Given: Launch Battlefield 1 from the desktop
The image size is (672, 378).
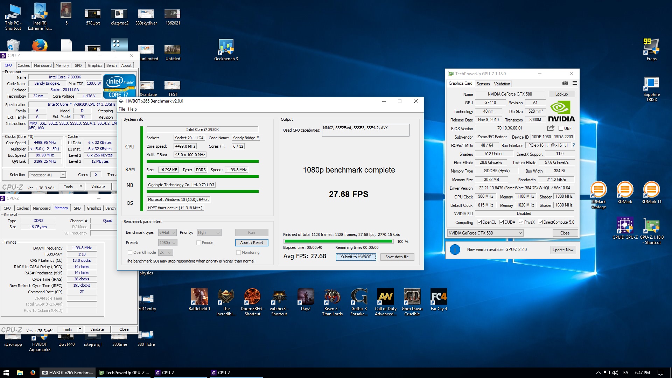Looking at the screenshot, I should (199, 299).
